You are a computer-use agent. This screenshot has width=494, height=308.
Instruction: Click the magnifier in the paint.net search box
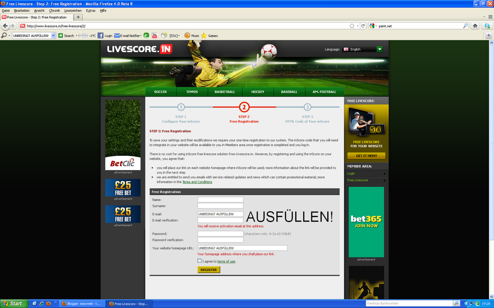click(465, 26)
